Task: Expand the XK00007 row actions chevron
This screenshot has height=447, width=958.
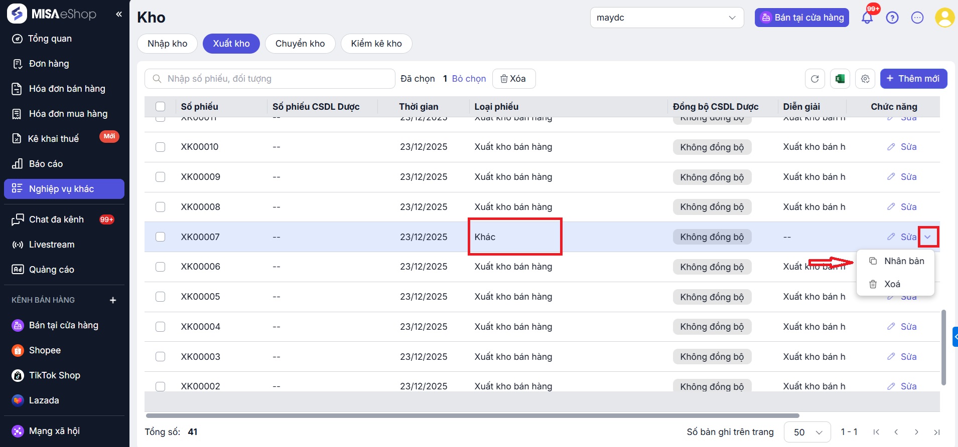Action: [928, 237]
